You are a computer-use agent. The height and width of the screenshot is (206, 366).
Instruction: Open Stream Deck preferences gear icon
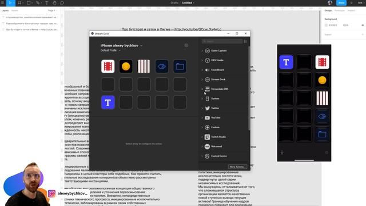coord(186,45)
